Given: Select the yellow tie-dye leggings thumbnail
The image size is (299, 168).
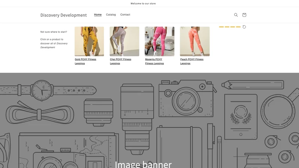Looking at the screenshot, I should tap(89, 41).
